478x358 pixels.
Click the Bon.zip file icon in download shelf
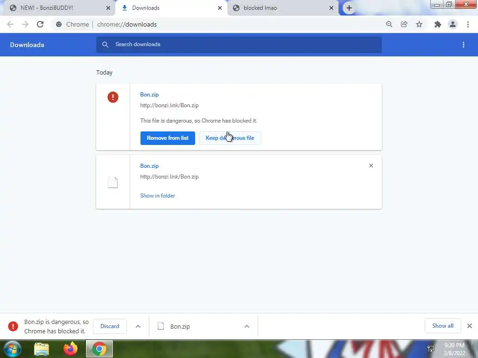pyautogui.click(x=161, y=326)
